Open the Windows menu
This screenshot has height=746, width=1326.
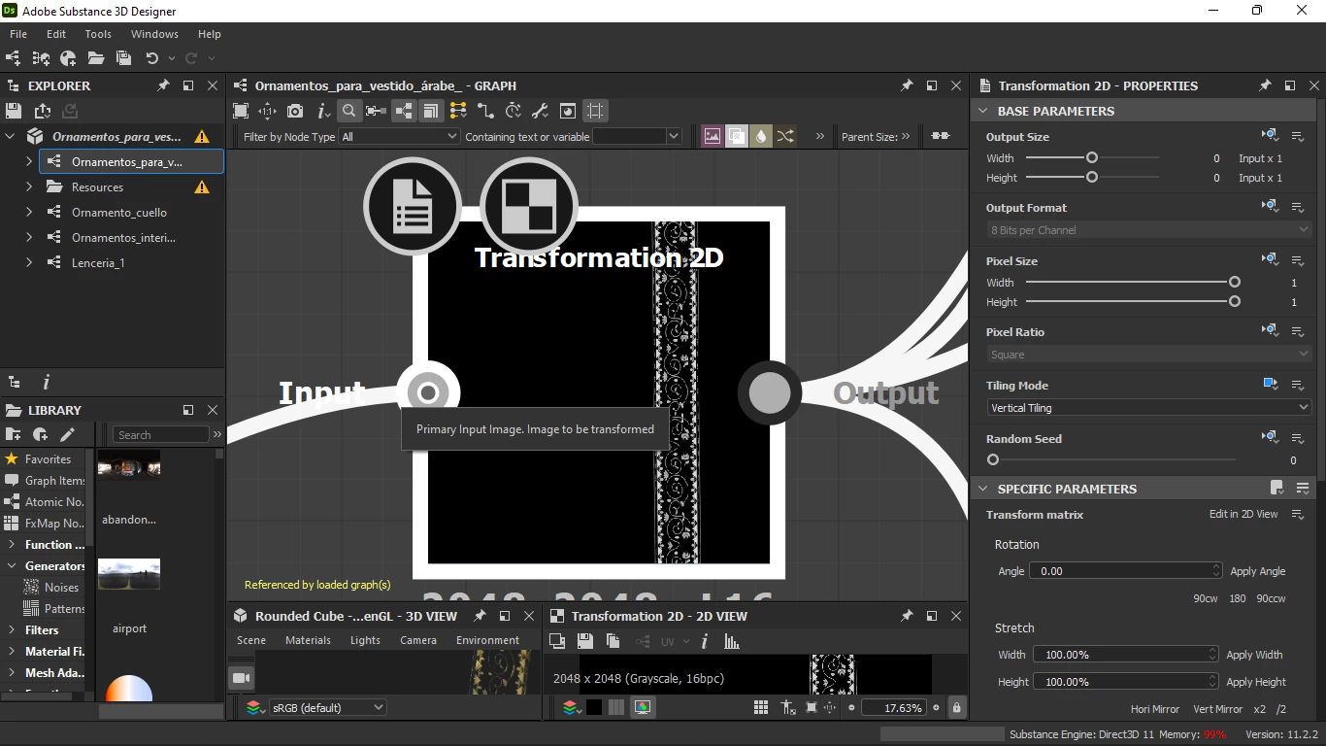[155, 34]
